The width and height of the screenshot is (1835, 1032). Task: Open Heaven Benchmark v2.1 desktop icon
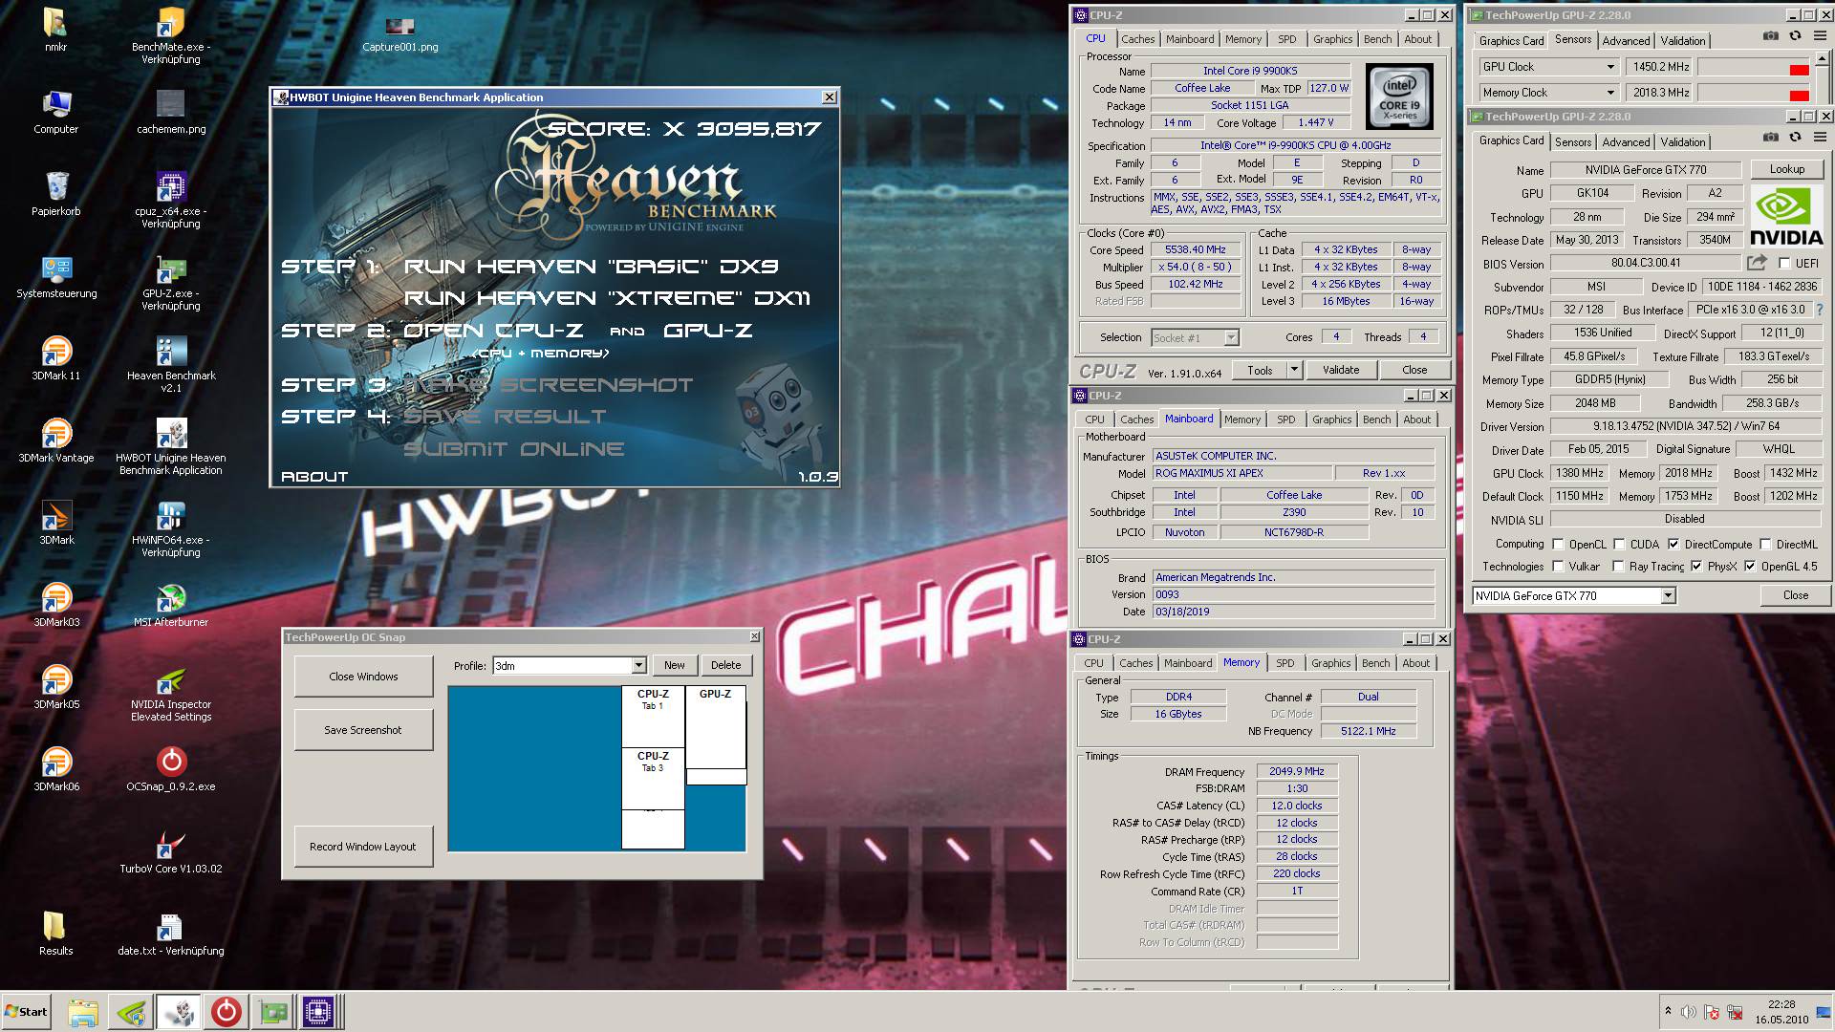[171, 364]
